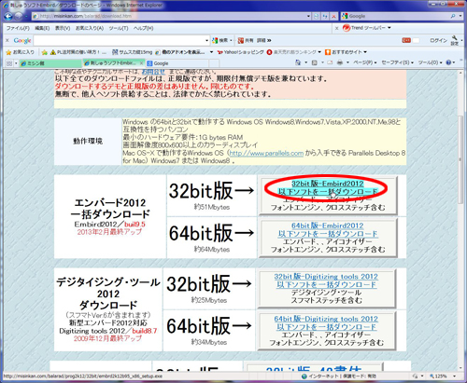This screenshot has height=383, width=467.
Task: Open the ツール(T) menu in menu bar
Action: [x=119, y=28]
